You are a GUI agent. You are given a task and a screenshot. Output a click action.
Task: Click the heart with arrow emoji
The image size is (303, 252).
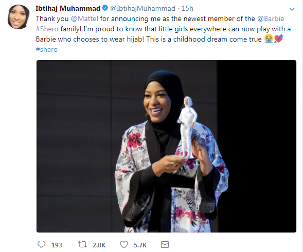(279, 38)
